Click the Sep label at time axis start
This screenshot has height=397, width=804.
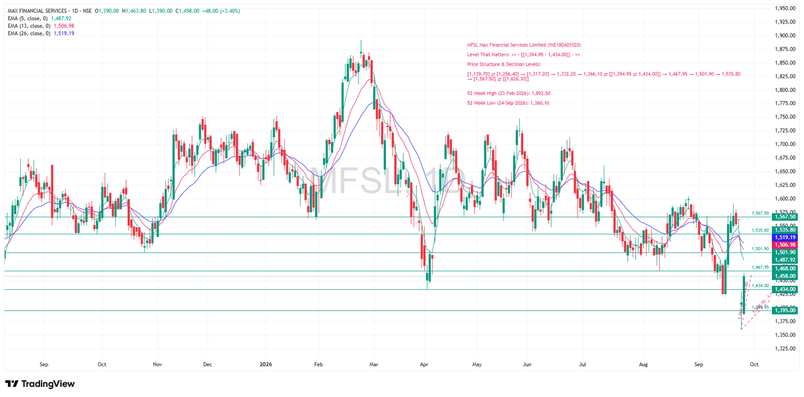[x=44, y=364]
